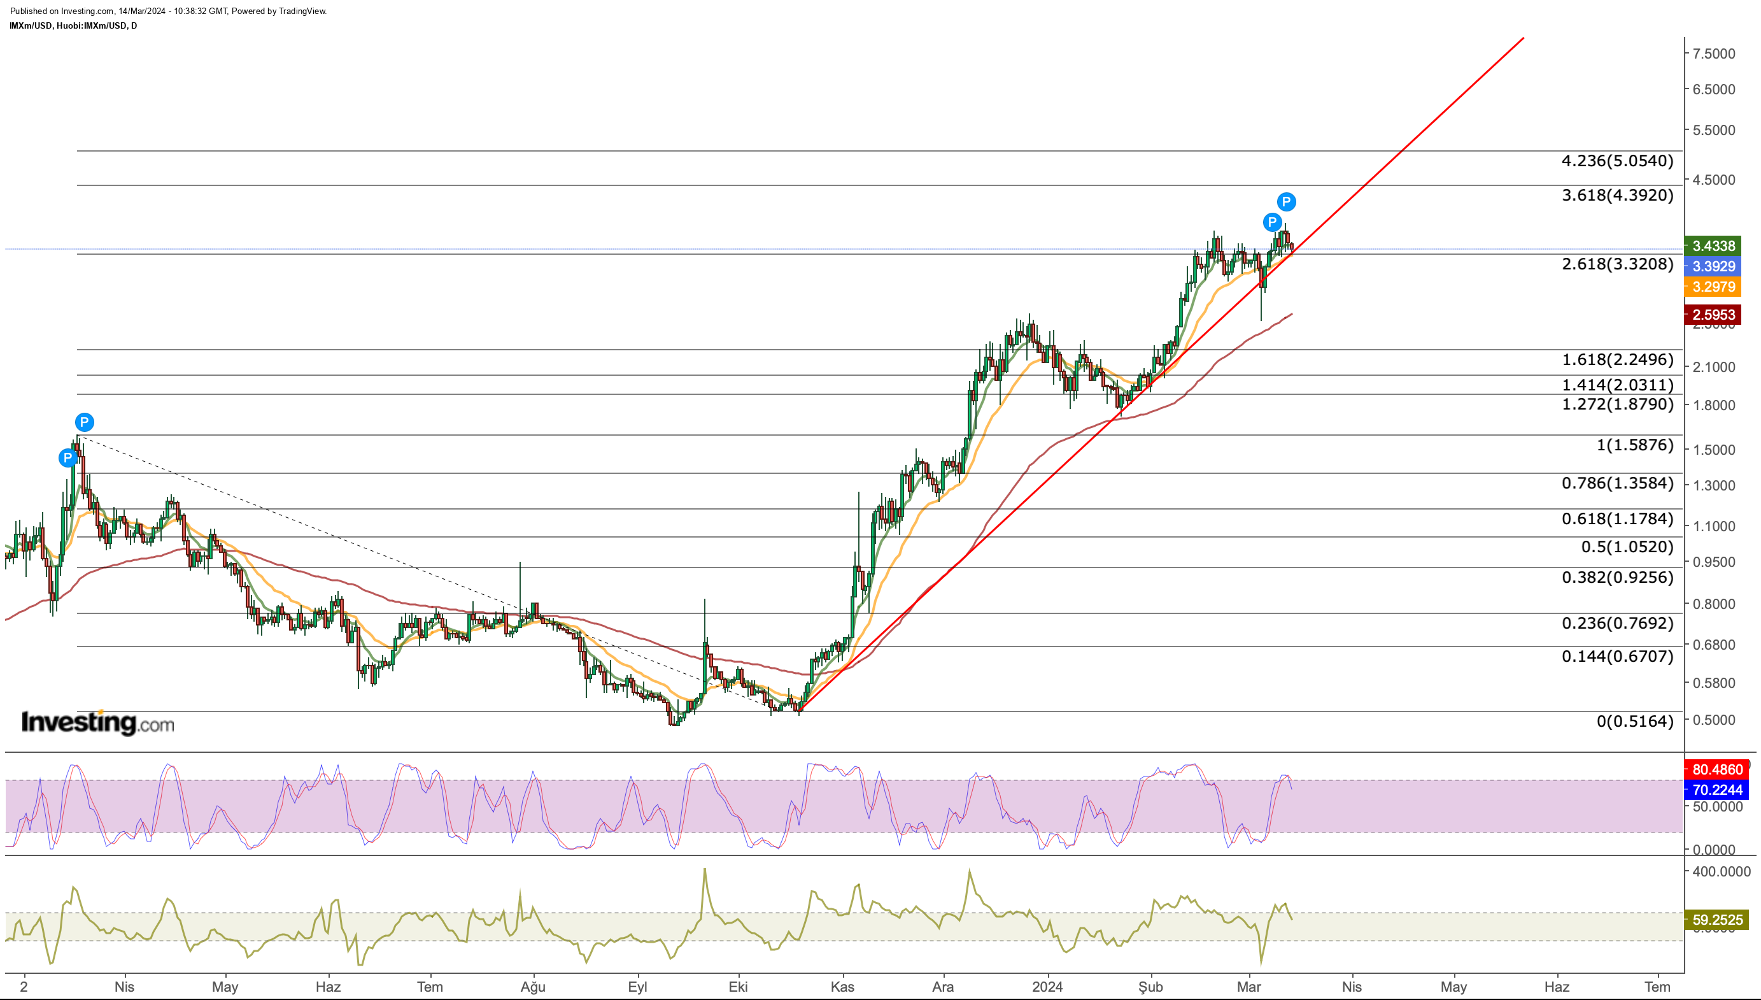Viewport: 1761px width, 1000px height.
Task: Click the lower P marker beside the March 2024 peak
Action: click(x=1271, y=222)
